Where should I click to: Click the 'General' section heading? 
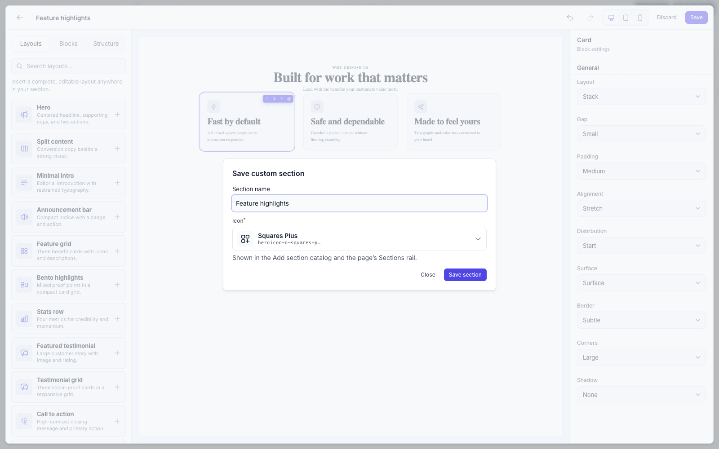588,68
